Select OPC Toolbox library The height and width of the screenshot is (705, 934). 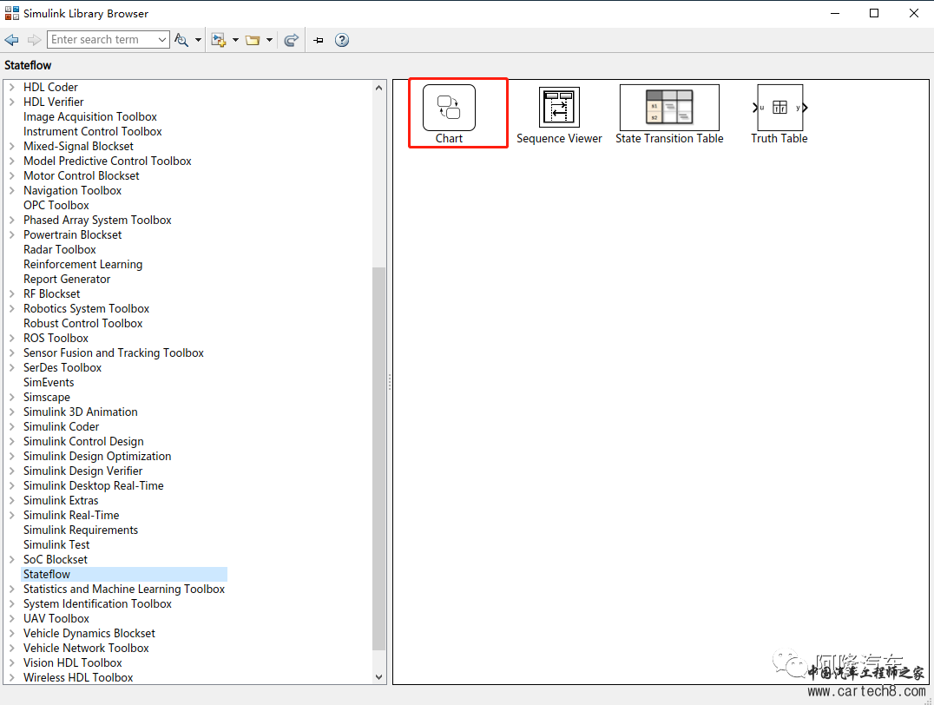click(x=56, y=205)
